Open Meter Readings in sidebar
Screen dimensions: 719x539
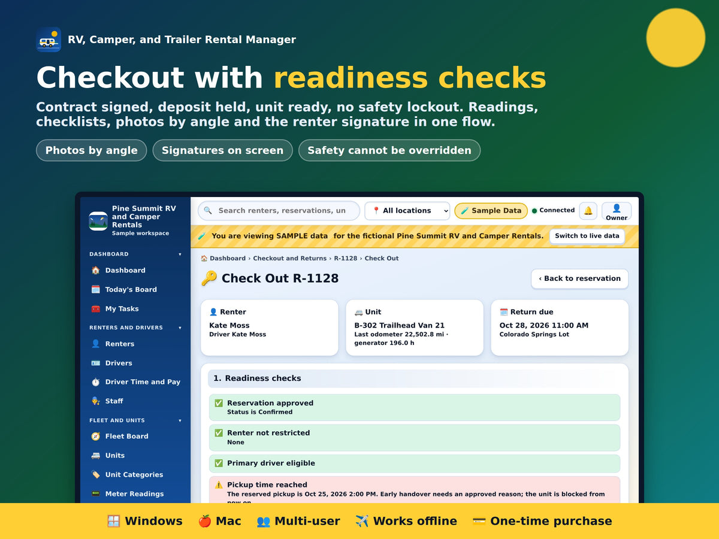click(x=135, y=493)
